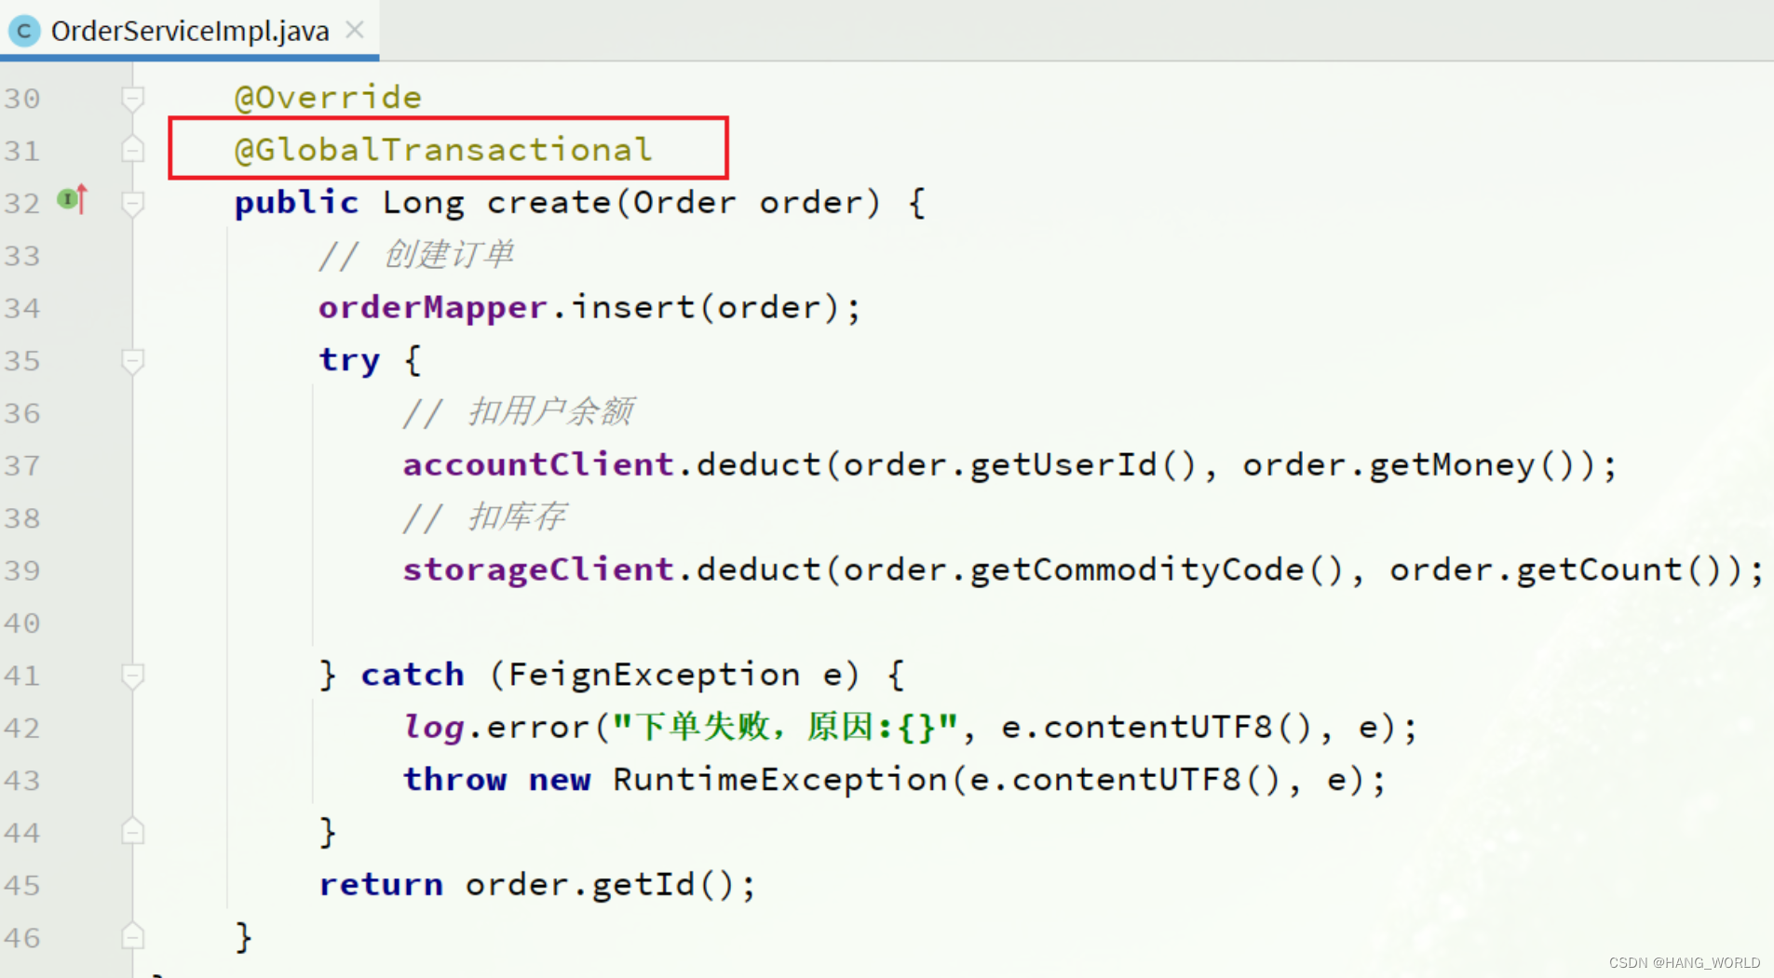Collapse the try block fold at line 35
The width and height of the screenshot is (1774, 978).
(x=133, y=361)
